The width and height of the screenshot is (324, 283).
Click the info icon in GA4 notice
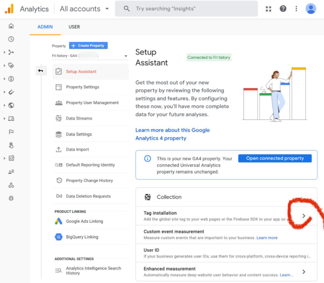click(147, 159)
